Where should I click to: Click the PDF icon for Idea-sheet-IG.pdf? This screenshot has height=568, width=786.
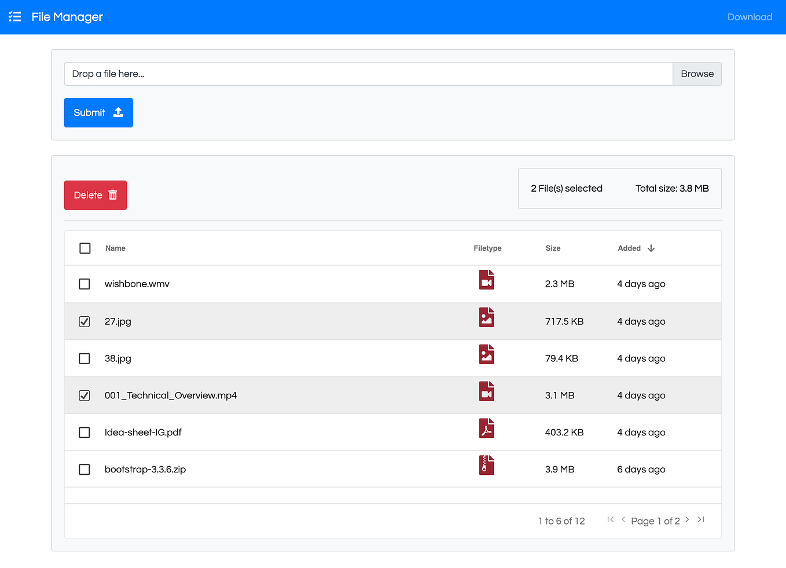pyautogui.click(x=487, y=428)
